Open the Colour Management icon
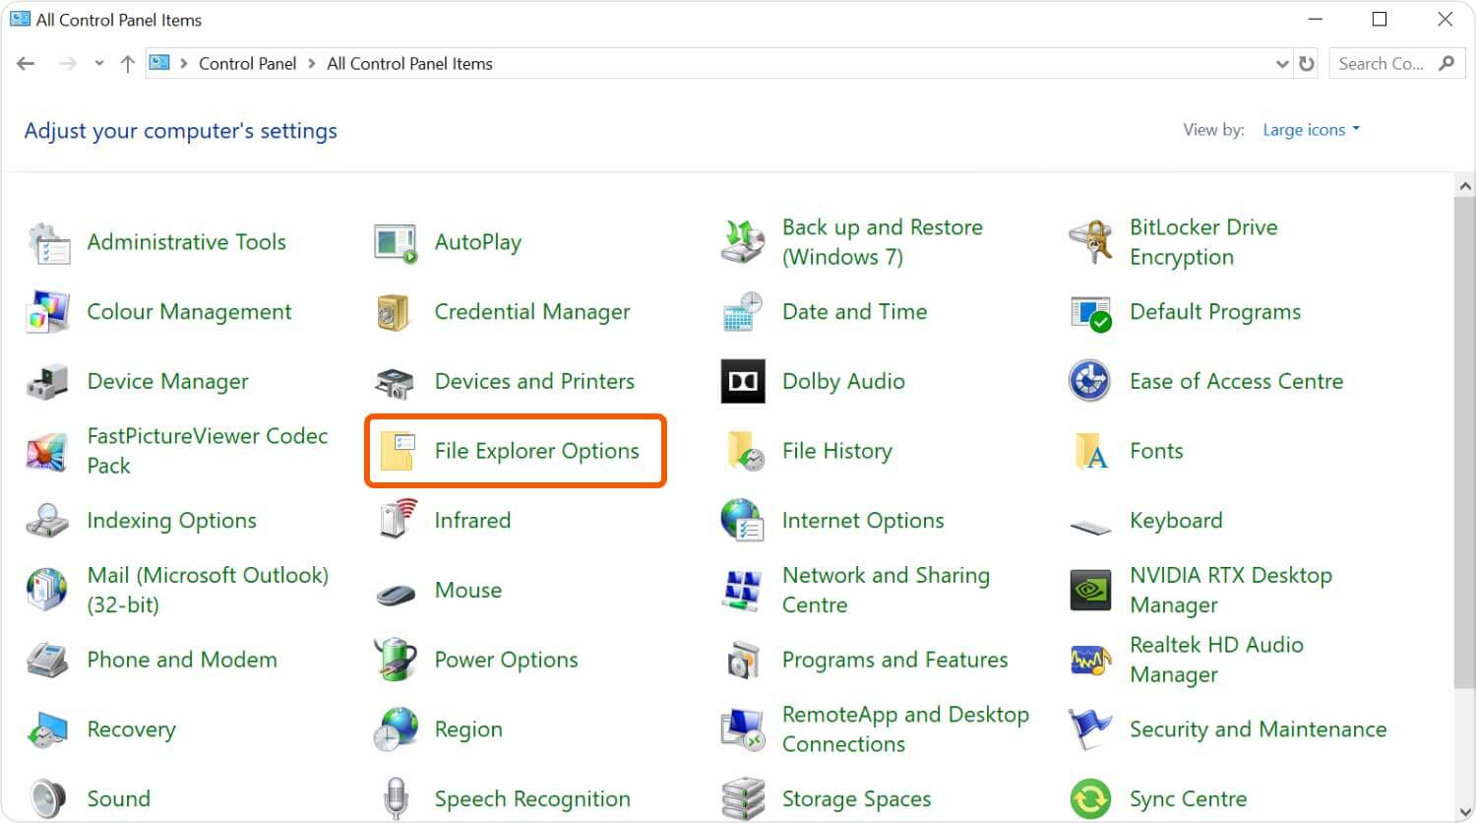1476x823 pixels. [x=48, y=312]
